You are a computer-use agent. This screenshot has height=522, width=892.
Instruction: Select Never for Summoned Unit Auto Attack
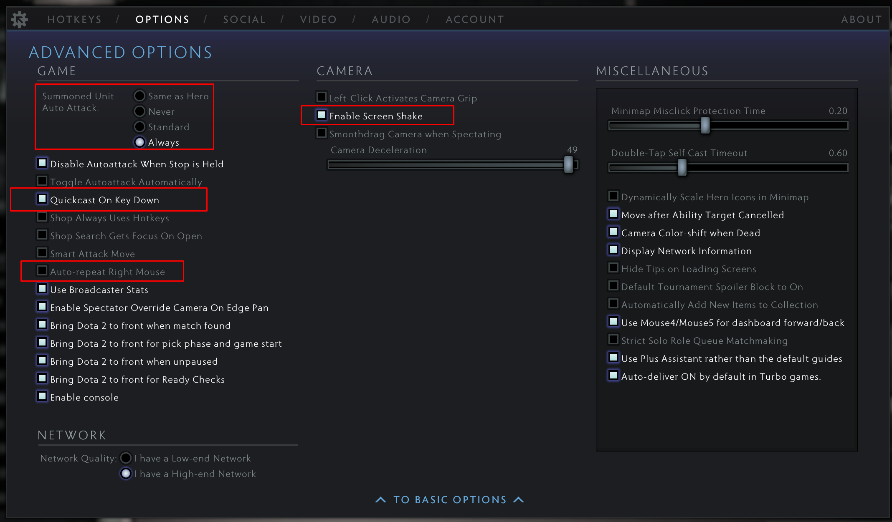tap(139, 111)
